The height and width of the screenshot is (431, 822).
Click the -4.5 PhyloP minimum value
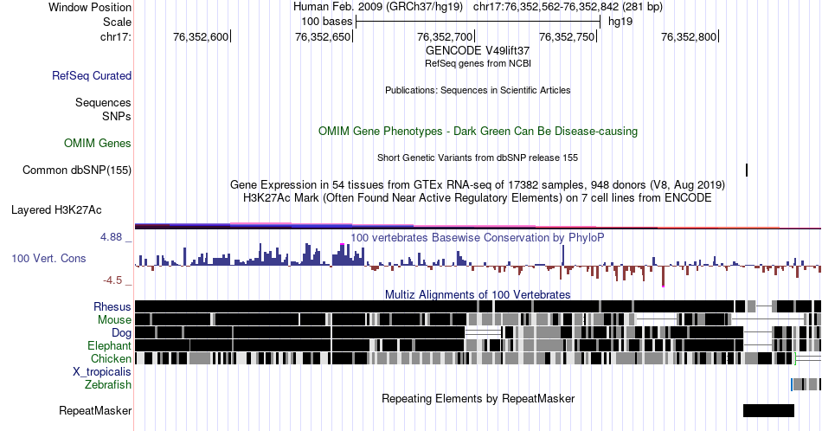tap(112, 280)
